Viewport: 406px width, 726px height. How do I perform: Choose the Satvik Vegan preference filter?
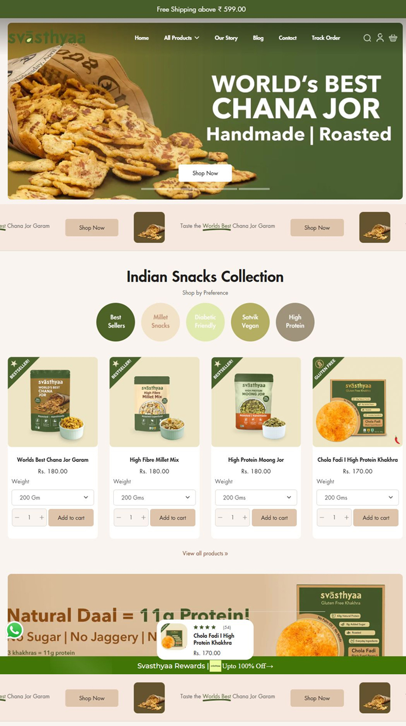pyautogui.click(x=250, y=322)
